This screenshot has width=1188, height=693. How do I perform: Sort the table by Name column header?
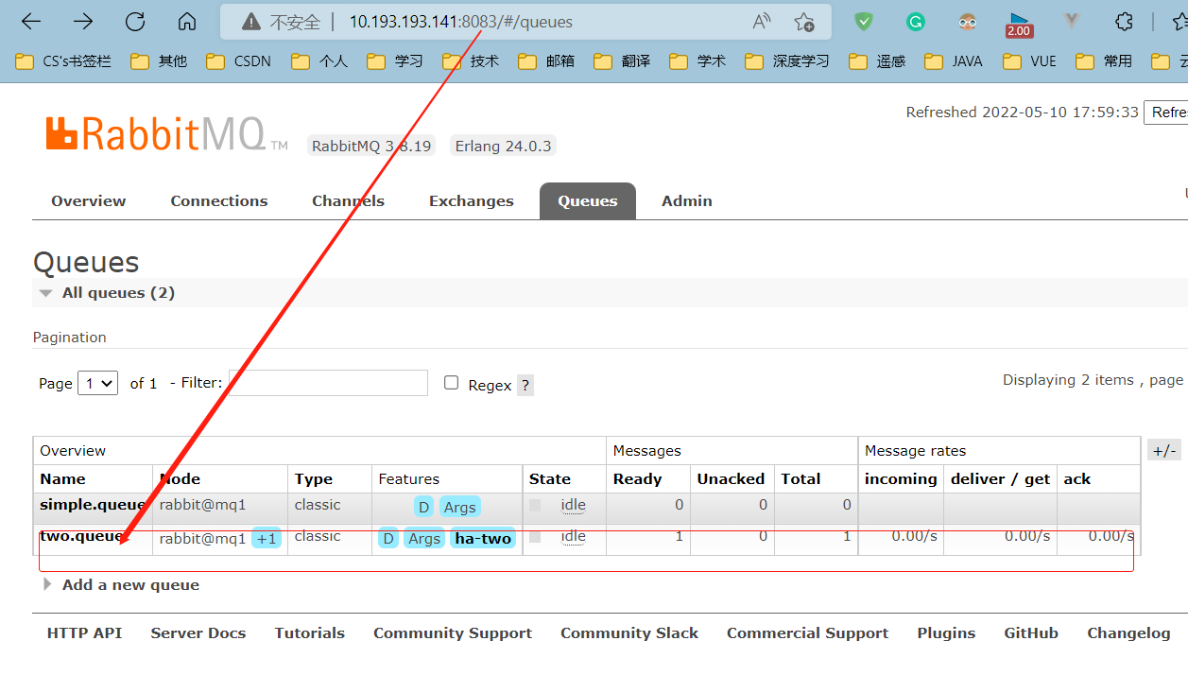click(x=62, y=478)
